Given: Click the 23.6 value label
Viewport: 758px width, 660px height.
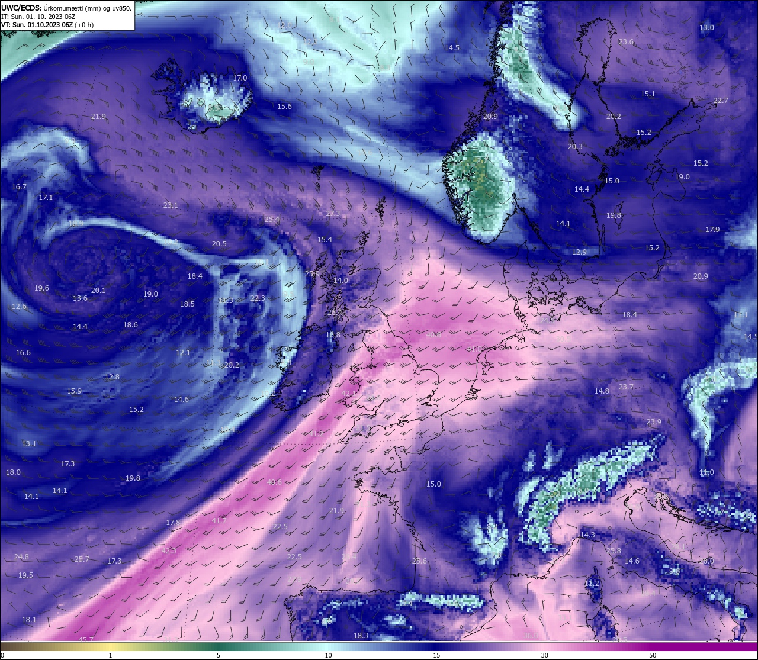Looking at the screenshot, I should [x=626, y=42].
